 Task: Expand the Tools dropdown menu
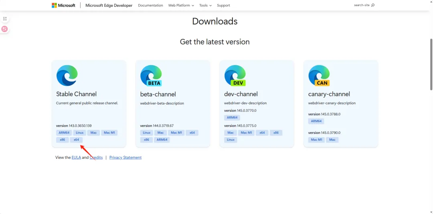tap(205, 5)
